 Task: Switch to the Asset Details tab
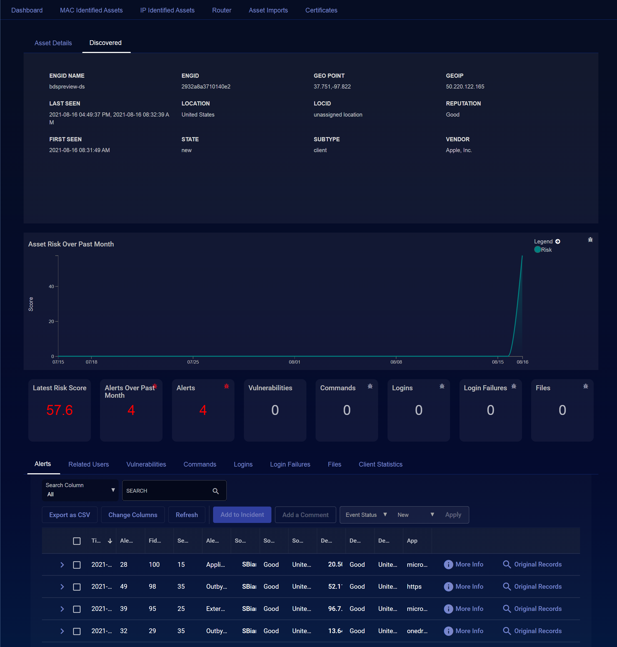click(x=53, y=43)
